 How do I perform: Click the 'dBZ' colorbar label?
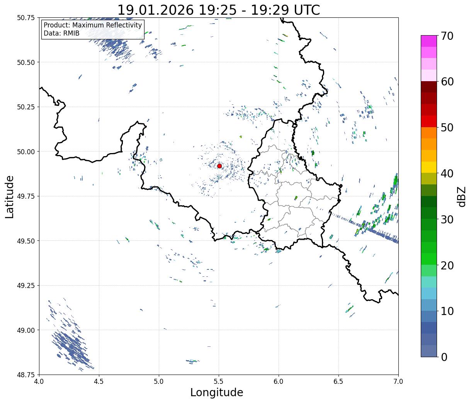(461, 196)
